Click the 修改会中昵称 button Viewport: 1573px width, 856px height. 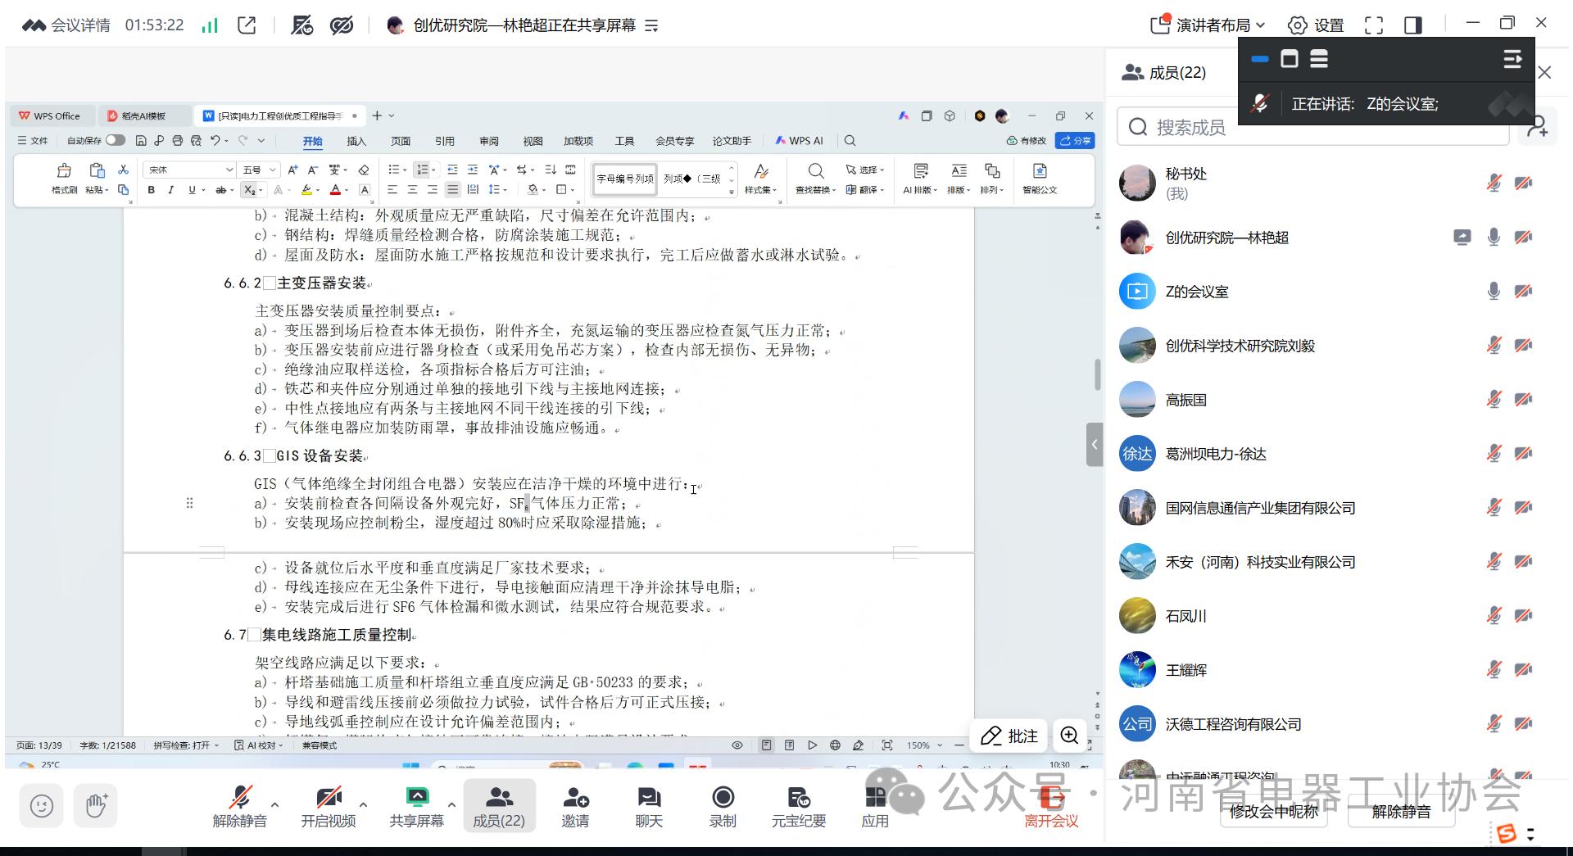(x=1274, y=811)
